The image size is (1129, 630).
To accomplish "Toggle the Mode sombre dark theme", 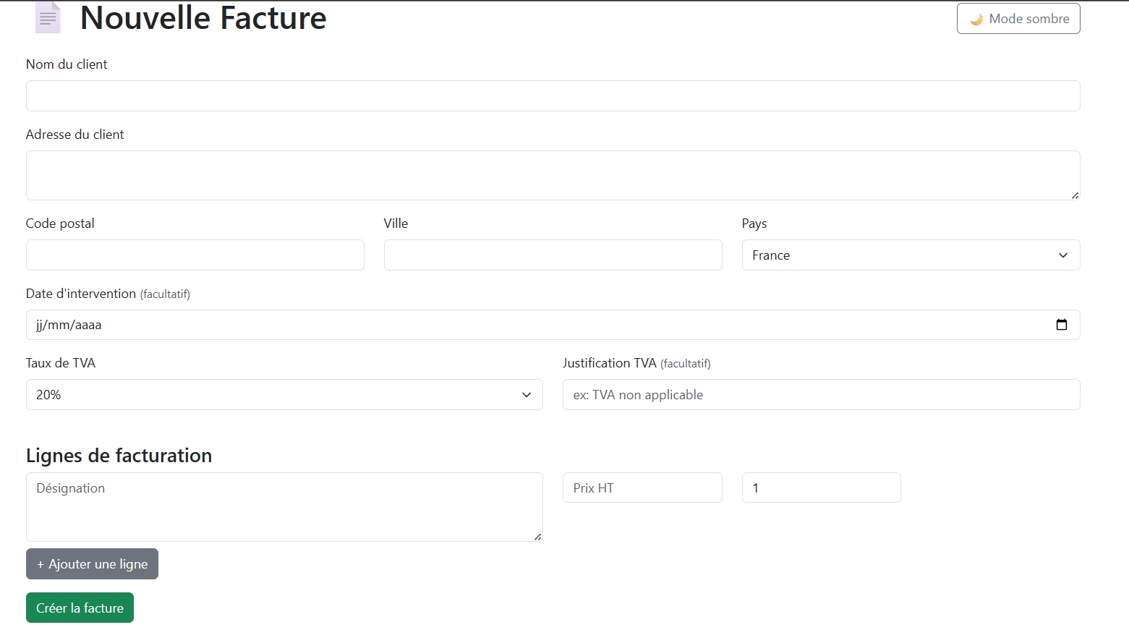I will [x=1018, y=19].
